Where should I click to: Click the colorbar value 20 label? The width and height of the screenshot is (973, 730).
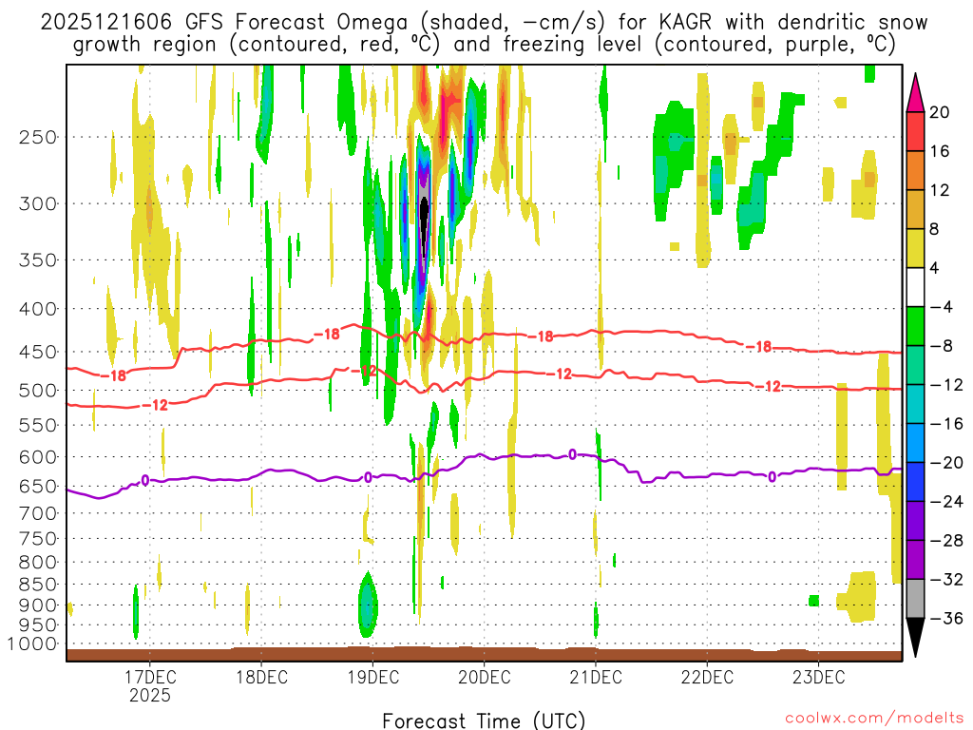pos(939,112)
